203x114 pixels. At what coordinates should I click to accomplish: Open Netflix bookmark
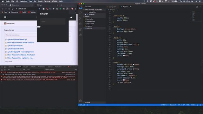tap(23, 12)
